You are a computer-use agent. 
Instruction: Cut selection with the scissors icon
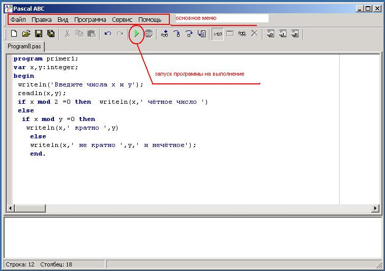coord(67,34)
